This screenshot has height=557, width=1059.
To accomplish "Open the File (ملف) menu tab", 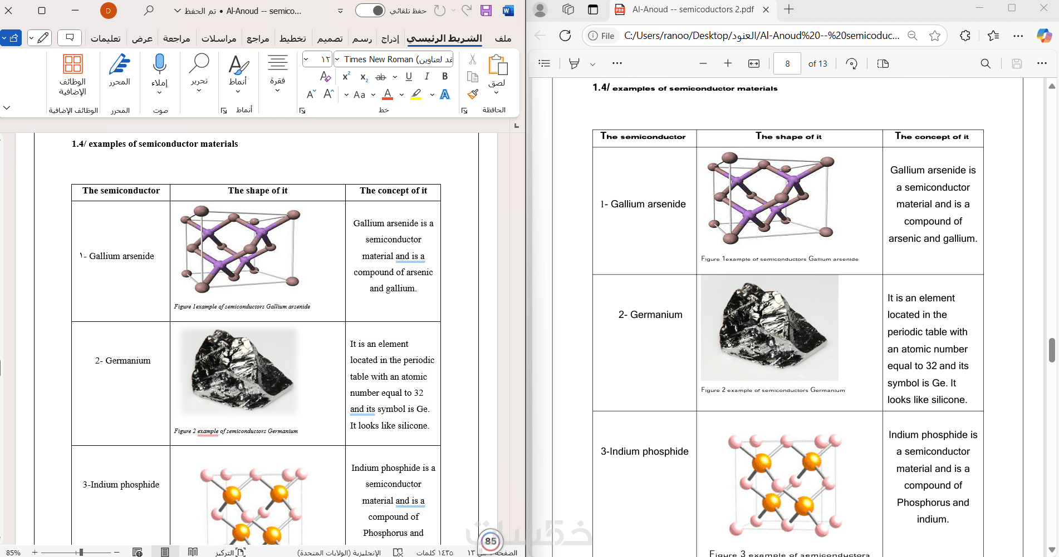I will point(503,38).
